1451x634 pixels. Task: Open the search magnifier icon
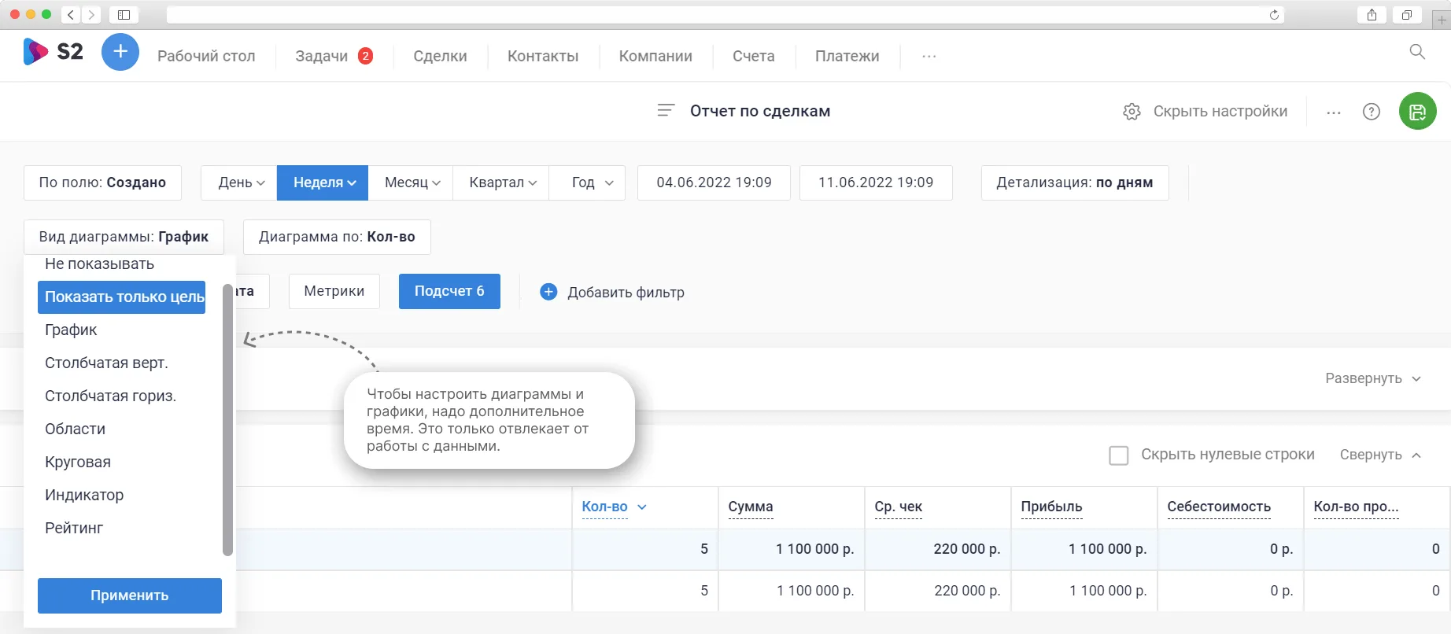tap(1417, 52)
